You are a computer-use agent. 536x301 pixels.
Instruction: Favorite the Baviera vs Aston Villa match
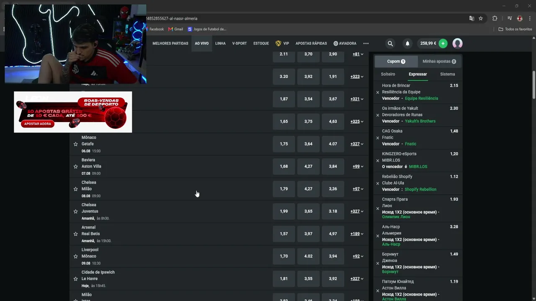click(76, 166)
